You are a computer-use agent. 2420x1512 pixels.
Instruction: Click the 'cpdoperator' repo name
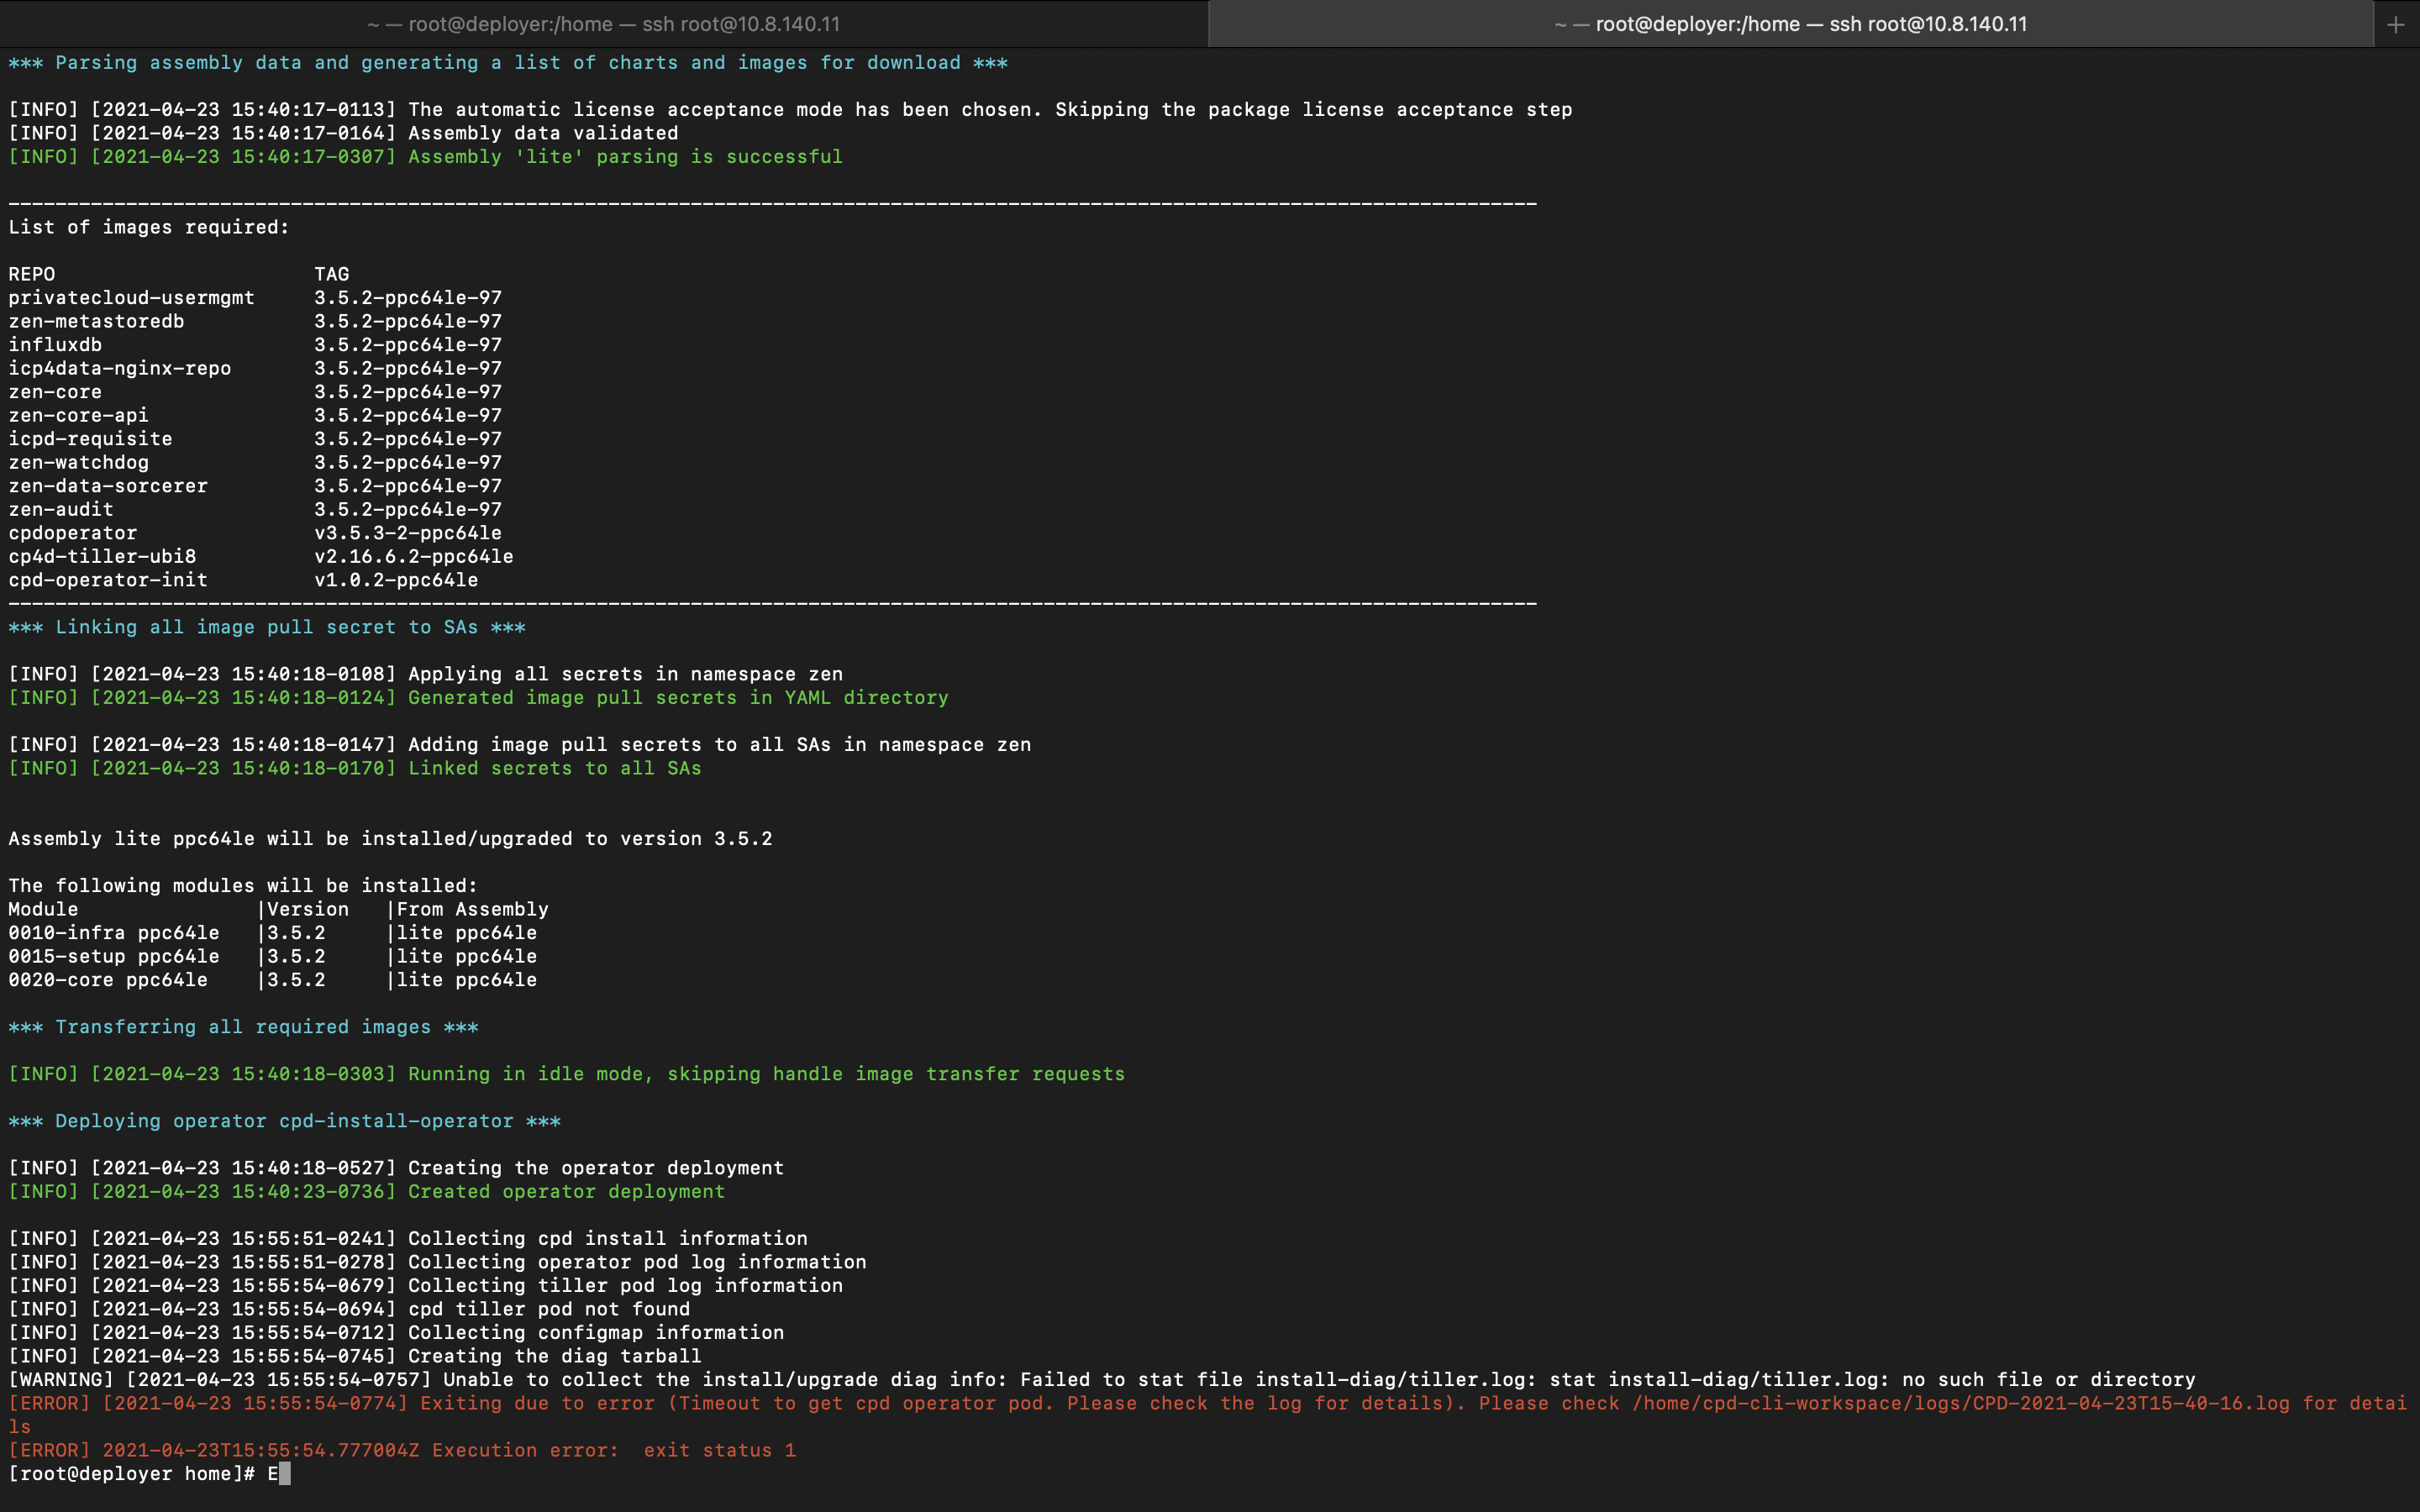pyautogui.click(x=73, y=533)
